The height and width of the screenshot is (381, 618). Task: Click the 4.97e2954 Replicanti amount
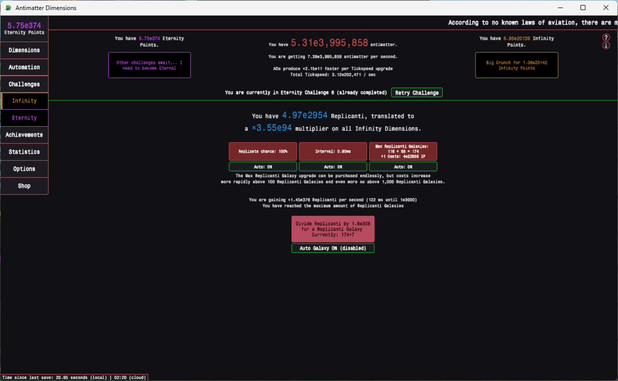[305, 115]
